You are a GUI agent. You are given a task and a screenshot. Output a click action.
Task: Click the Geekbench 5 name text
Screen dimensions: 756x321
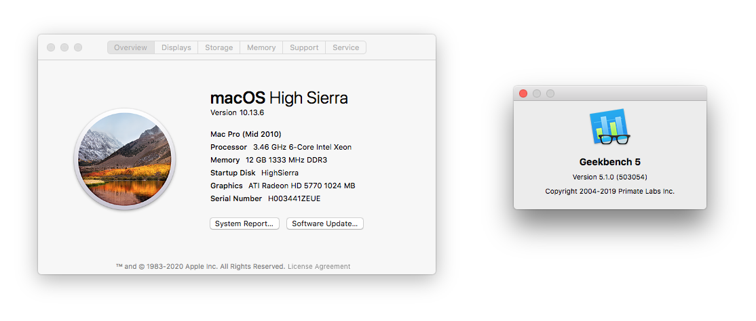pos(610,162)
